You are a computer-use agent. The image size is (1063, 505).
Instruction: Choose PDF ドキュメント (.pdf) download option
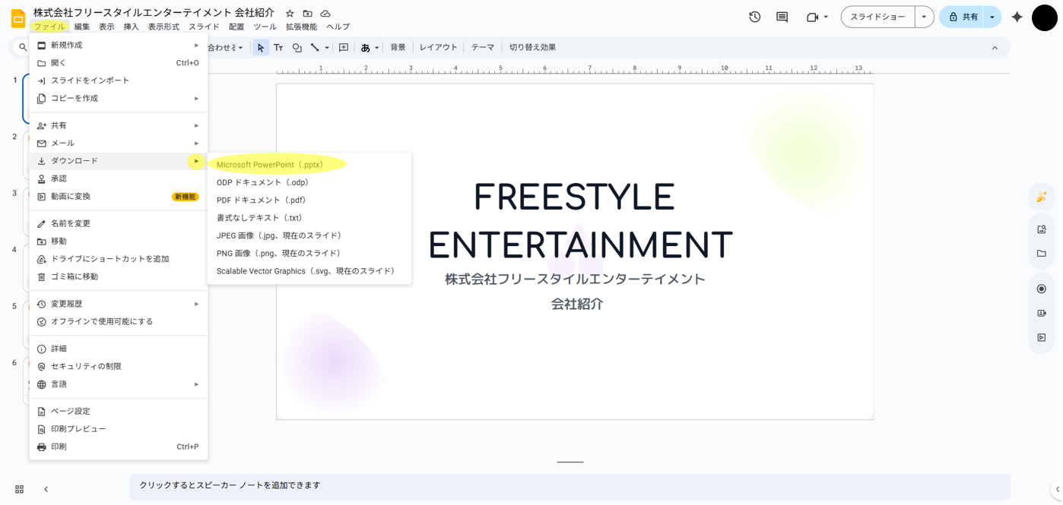[x=261, y=200]
